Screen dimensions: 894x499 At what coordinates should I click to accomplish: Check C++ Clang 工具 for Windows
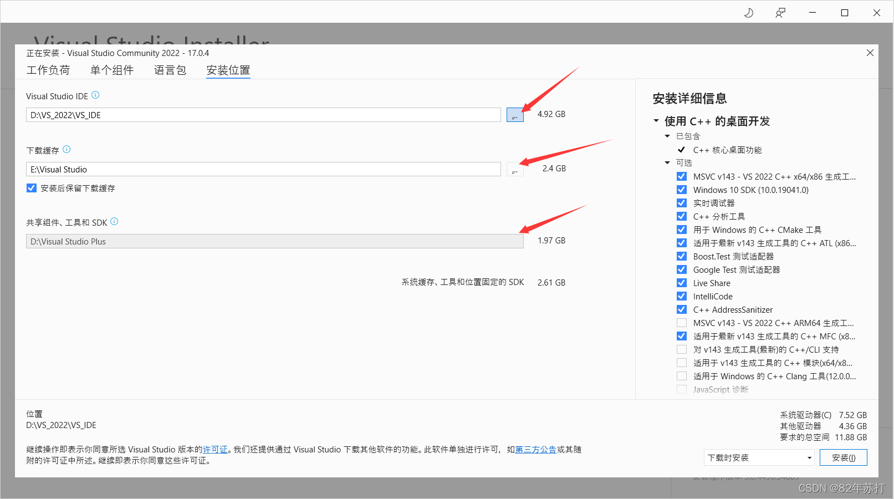point(682,376)
